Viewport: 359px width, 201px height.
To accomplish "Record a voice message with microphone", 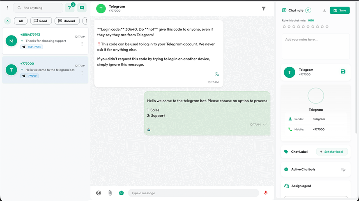I will coord(266,193).
